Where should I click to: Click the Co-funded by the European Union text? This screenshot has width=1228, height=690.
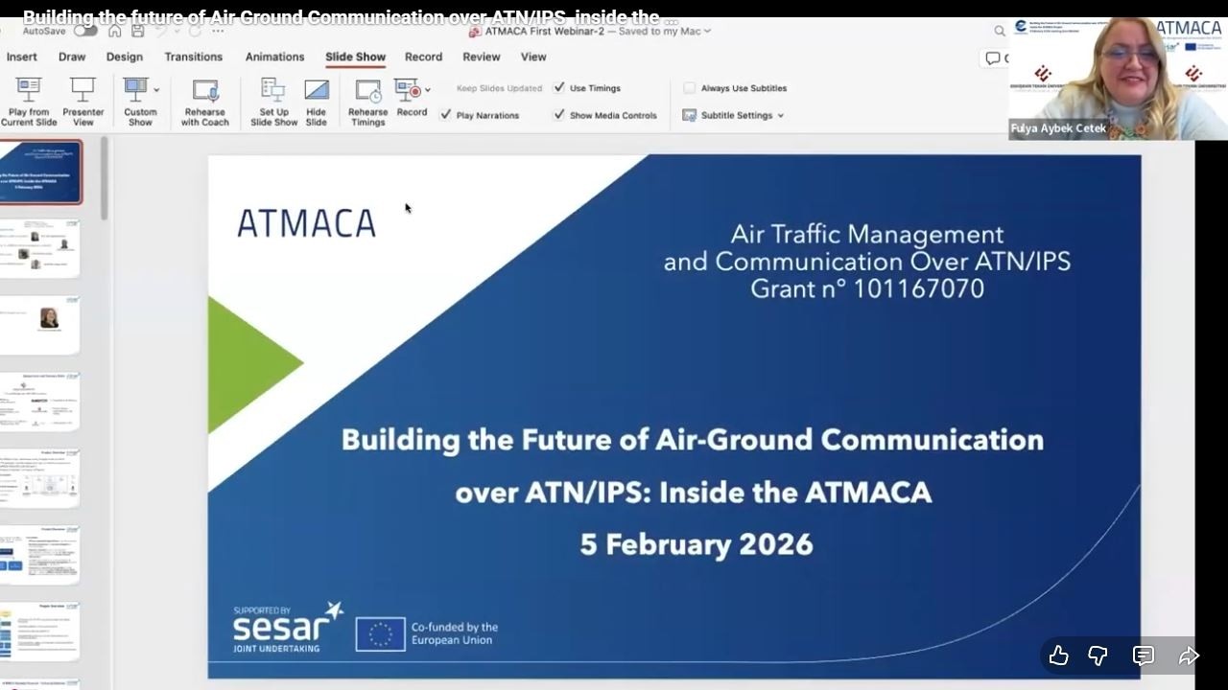point(455,633)
